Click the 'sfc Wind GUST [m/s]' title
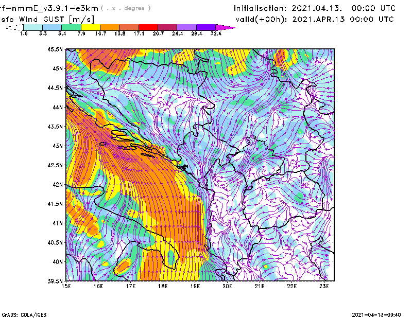This screenshot has height=318, width=412. click(x=47, y=20)
